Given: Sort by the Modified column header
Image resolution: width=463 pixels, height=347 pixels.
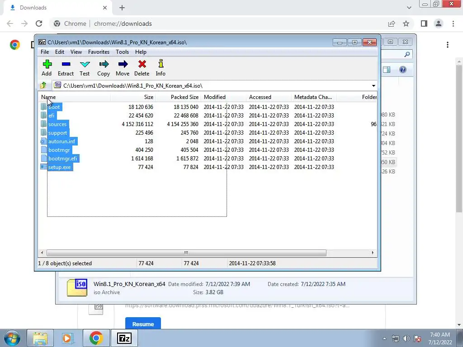Looking at the screenshot, I should point(223,97).
